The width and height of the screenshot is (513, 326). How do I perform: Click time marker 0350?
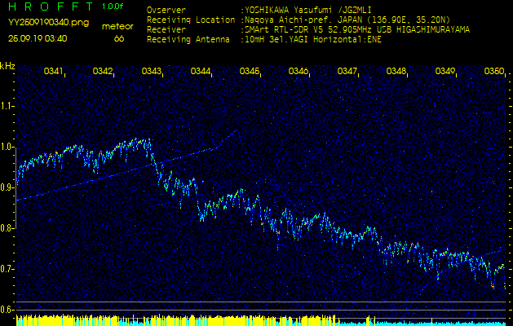(494, 71)
